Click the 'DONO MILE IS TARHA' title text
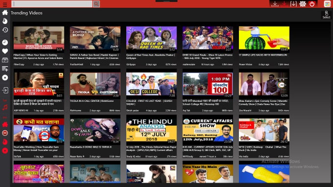The image size is (333, 187). (x=91, y=147)
